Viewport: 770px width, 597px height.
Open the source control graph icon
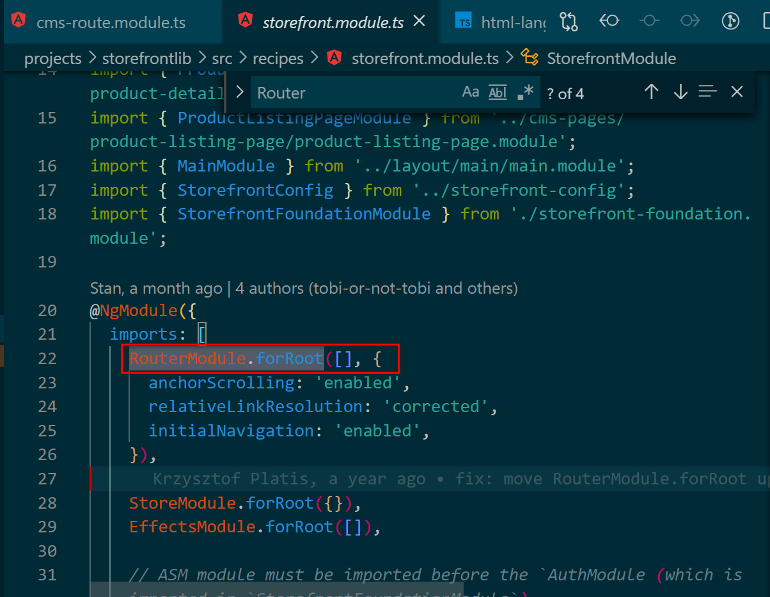pyautogui.click(x=730, y=21)
